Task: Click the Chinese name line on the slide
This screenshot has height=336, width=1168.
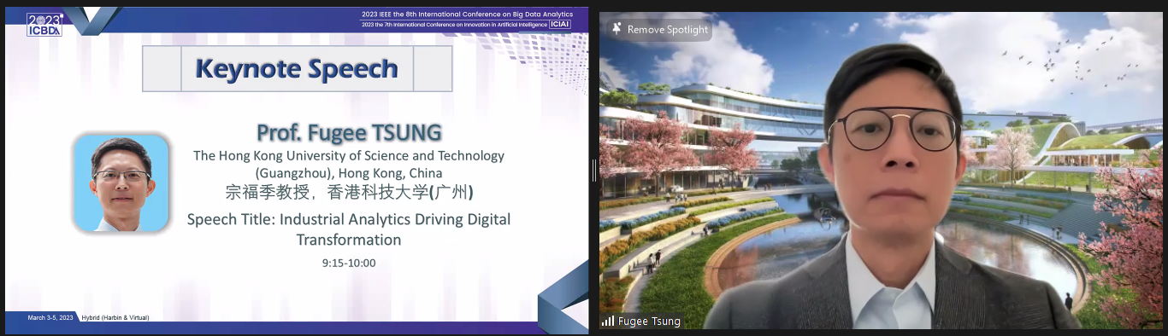Action: point(349,192)
